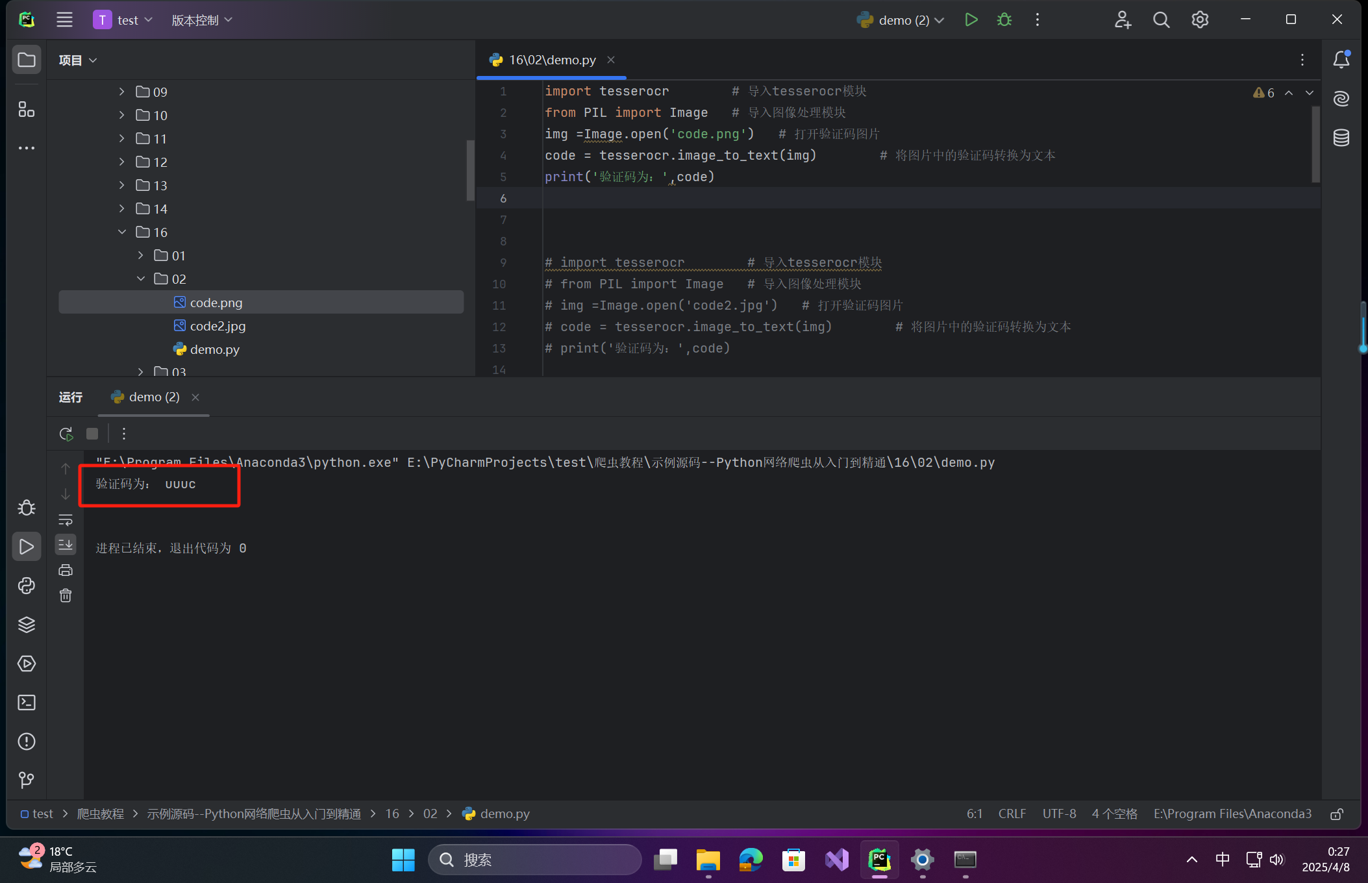
Task: Clear run console with trash icon
Action: [66, 595]
